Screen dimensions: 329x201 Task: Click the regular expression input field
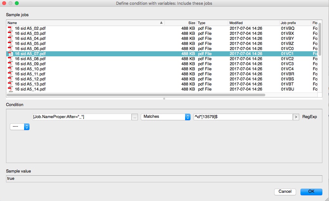242,117
